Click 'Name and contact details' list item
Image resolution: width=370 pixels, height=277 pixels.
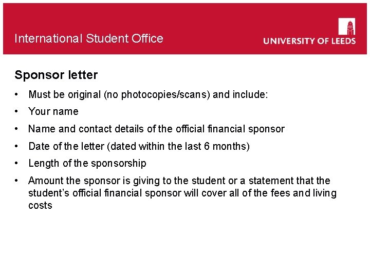pos(156,129)
